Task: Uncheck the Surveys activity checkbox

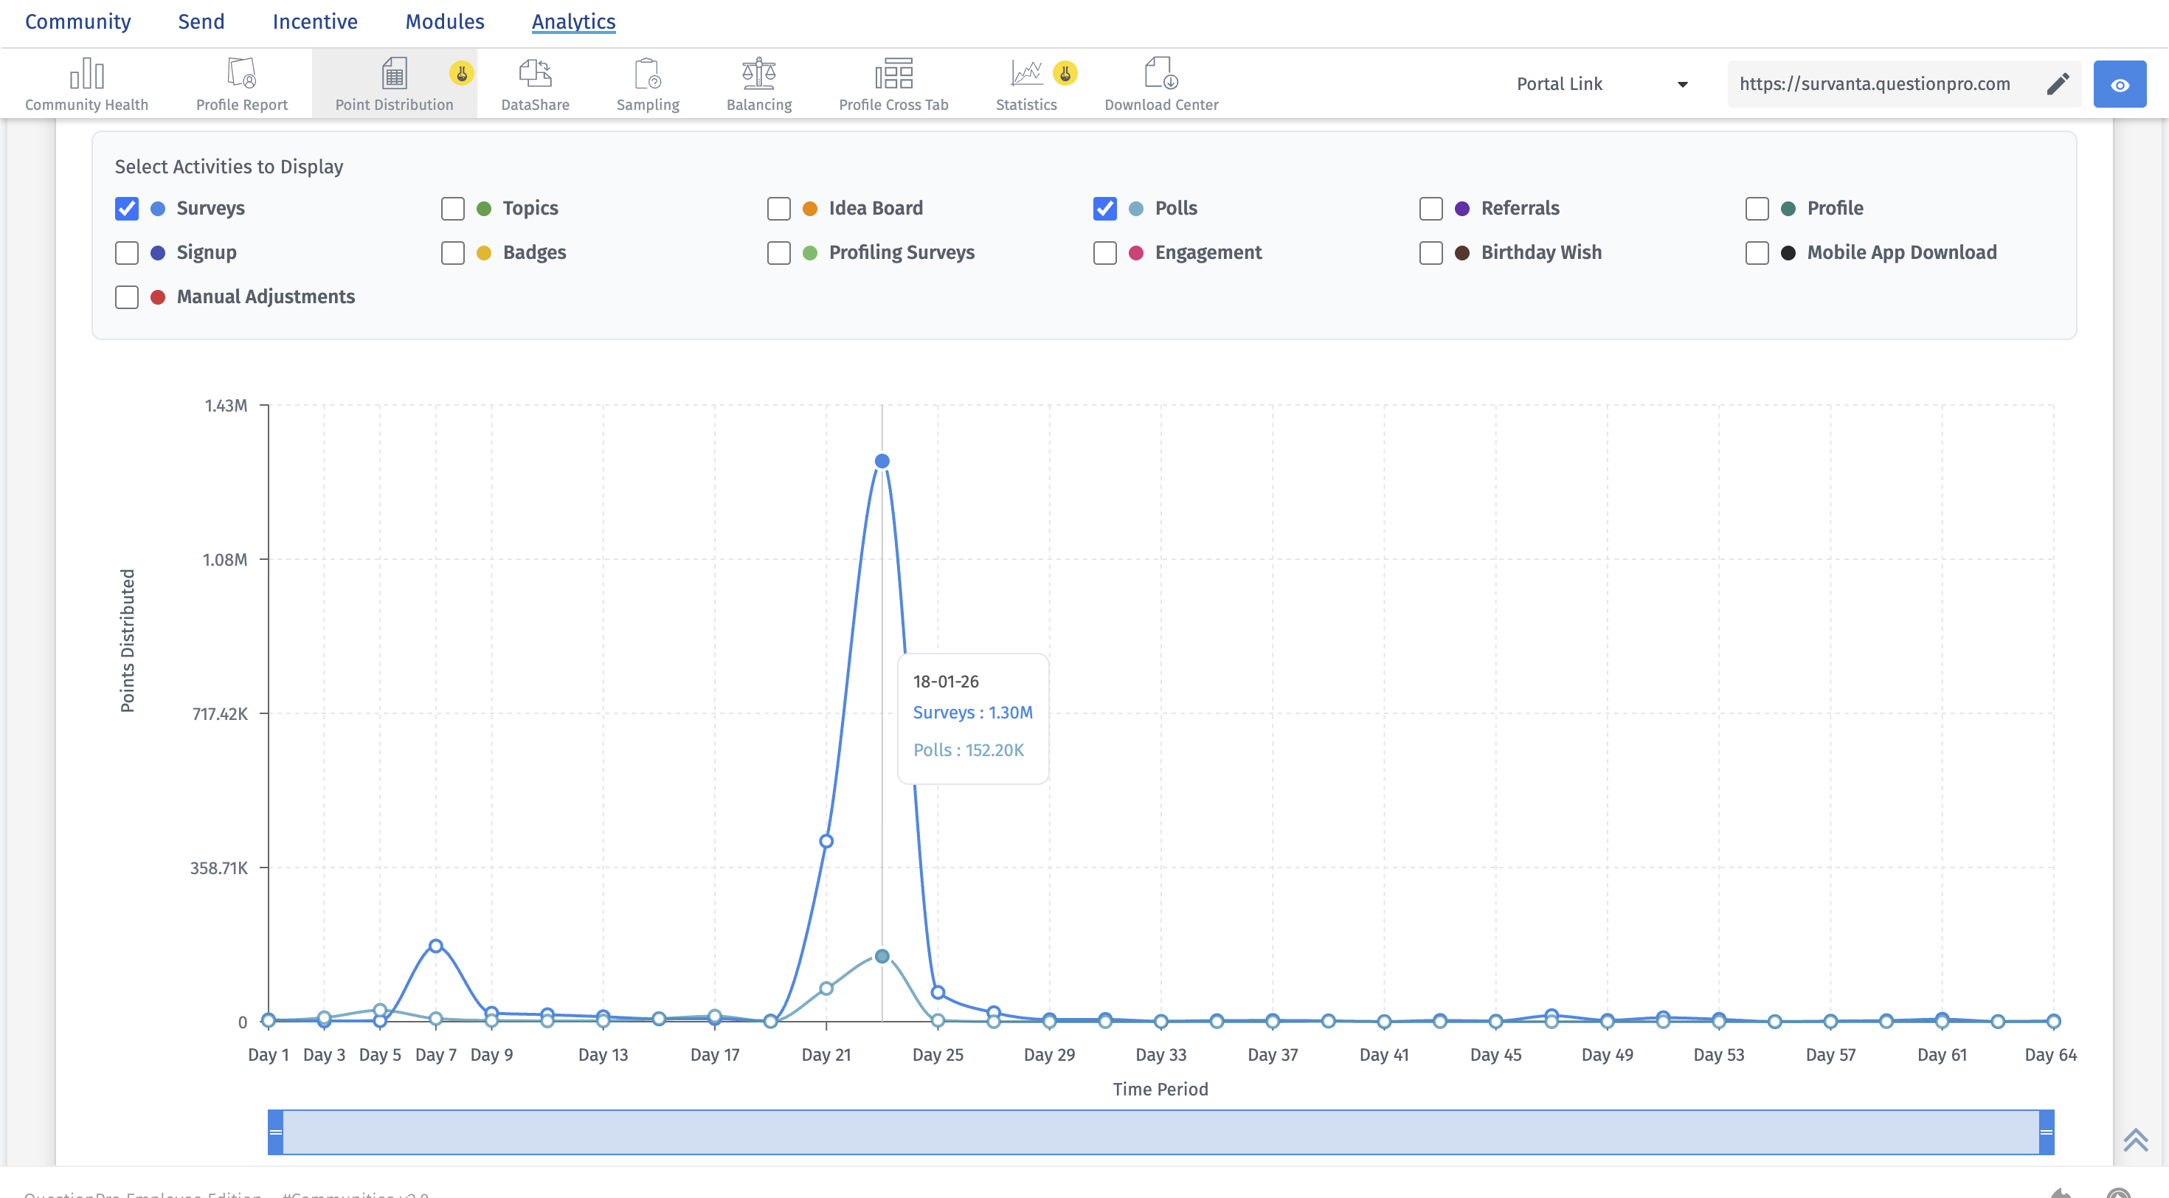Action: point(126,208)
